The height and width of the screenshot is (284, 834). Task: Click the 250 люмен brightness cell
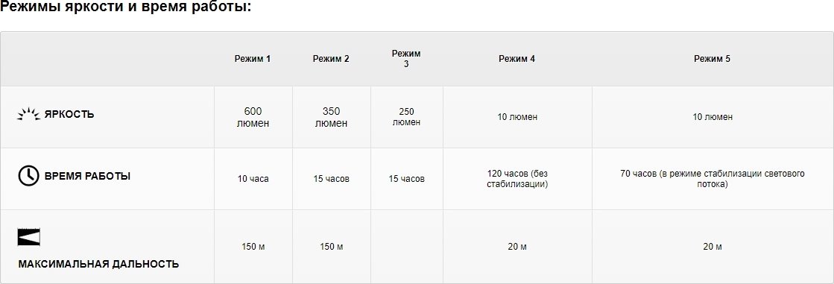tap(406, 117)
